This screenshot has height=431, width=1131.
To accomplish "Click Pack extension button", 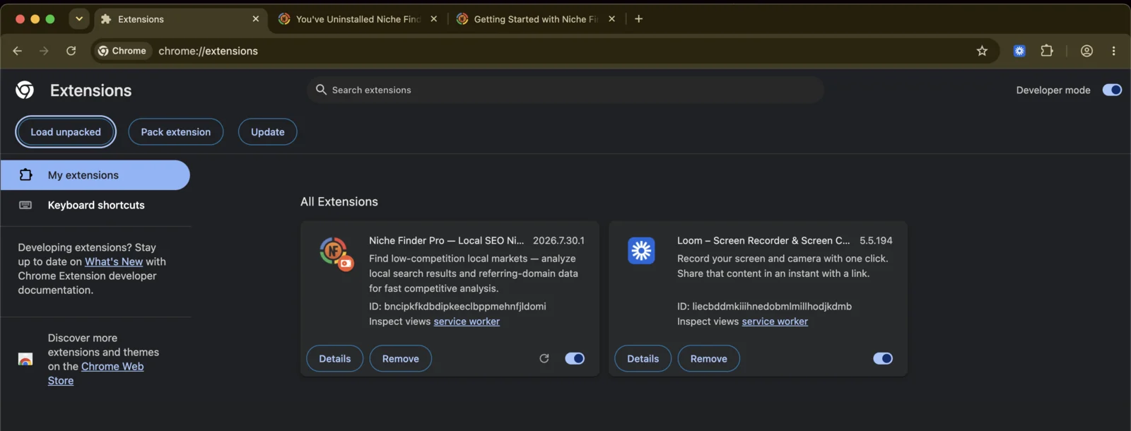I will [x=176, y=132].
